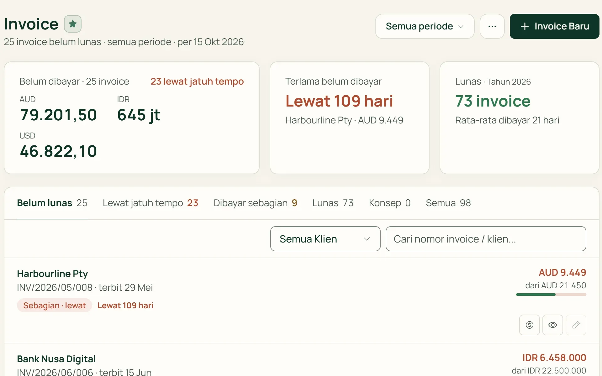Switch to the Lewat jatuh tempo tab
This screenshot has height=376, width=602.
pyautogui.click(x=150, y=203)
